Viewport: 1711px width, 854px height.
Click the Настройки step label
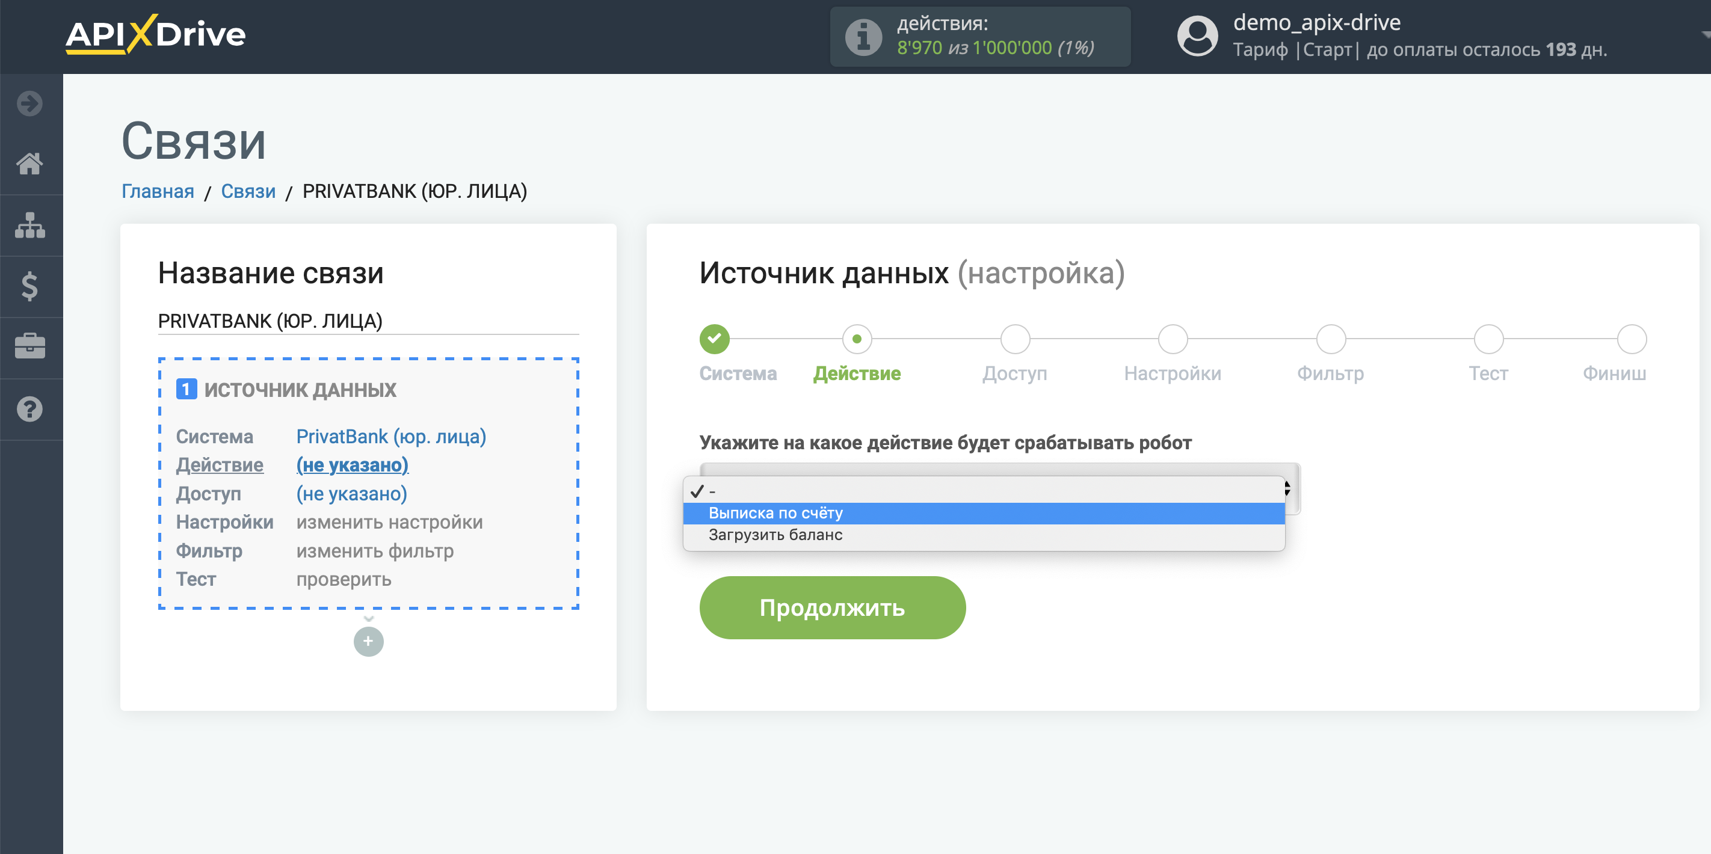[x=1173, y=373]
